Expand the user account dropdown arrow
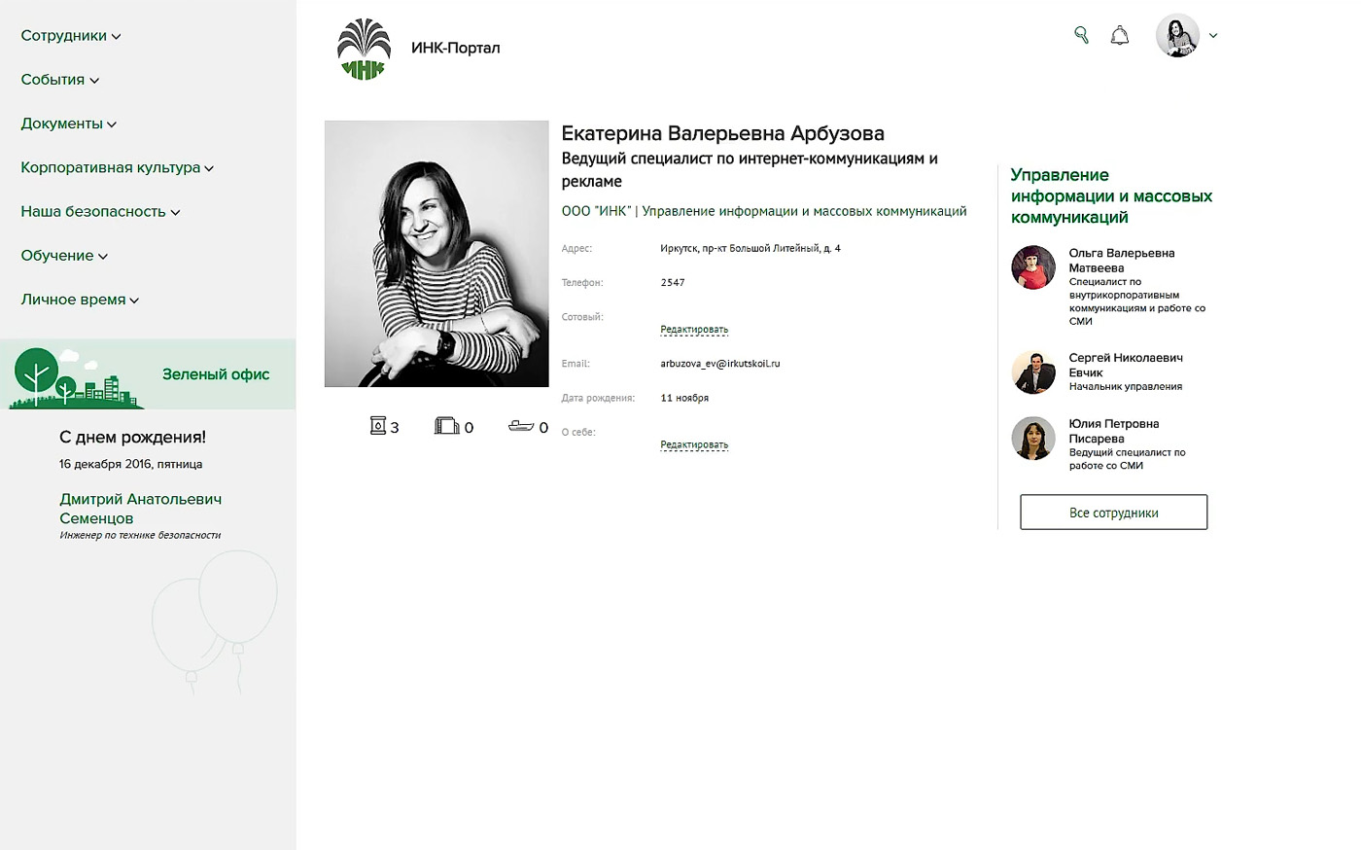This screenshot has height=850, width=1361. 1213,36
